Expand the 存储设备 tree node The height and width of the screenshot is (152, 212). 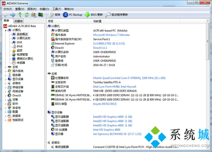[x=6, y=88]
